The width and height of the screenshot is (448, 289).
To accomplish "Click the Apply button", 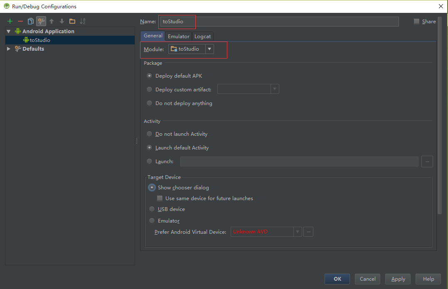I will [398, 279].
